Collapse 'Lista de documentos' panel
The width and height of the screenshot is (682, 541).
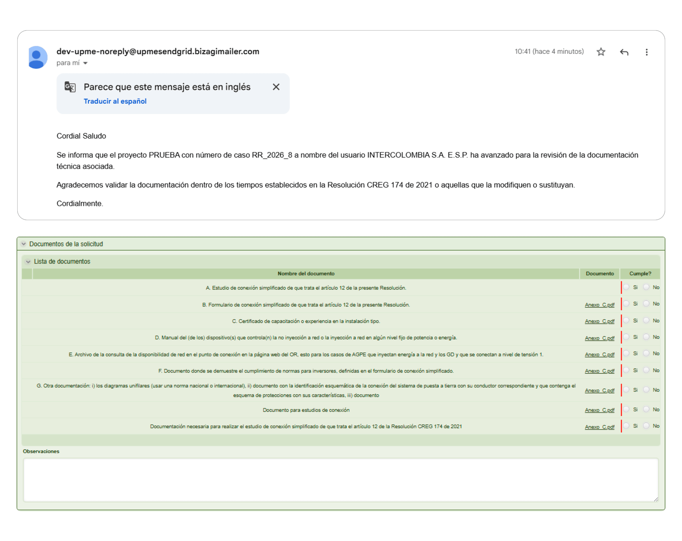point(28,261)
